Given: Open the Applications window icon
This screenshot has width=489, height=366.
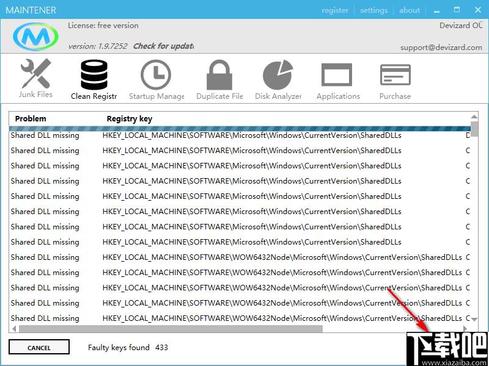Looking at the screenshot, I should click(x=337, y=74).
